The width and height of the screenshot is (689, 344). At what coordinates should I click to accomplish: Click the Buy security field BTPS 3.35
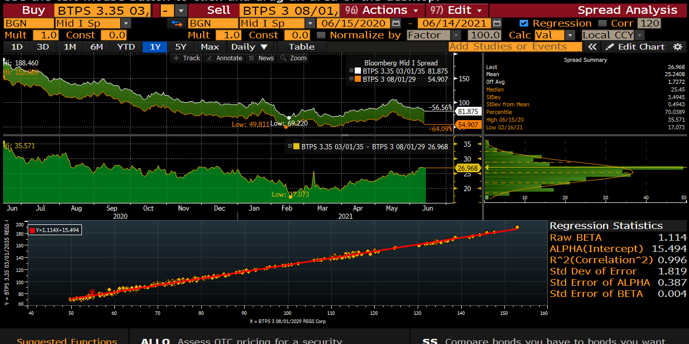pos(102,10)
